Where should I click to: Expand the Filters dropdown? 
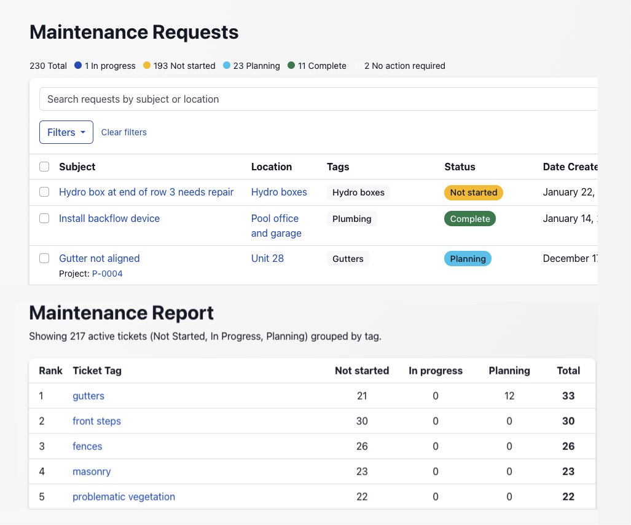coord(66,132)
